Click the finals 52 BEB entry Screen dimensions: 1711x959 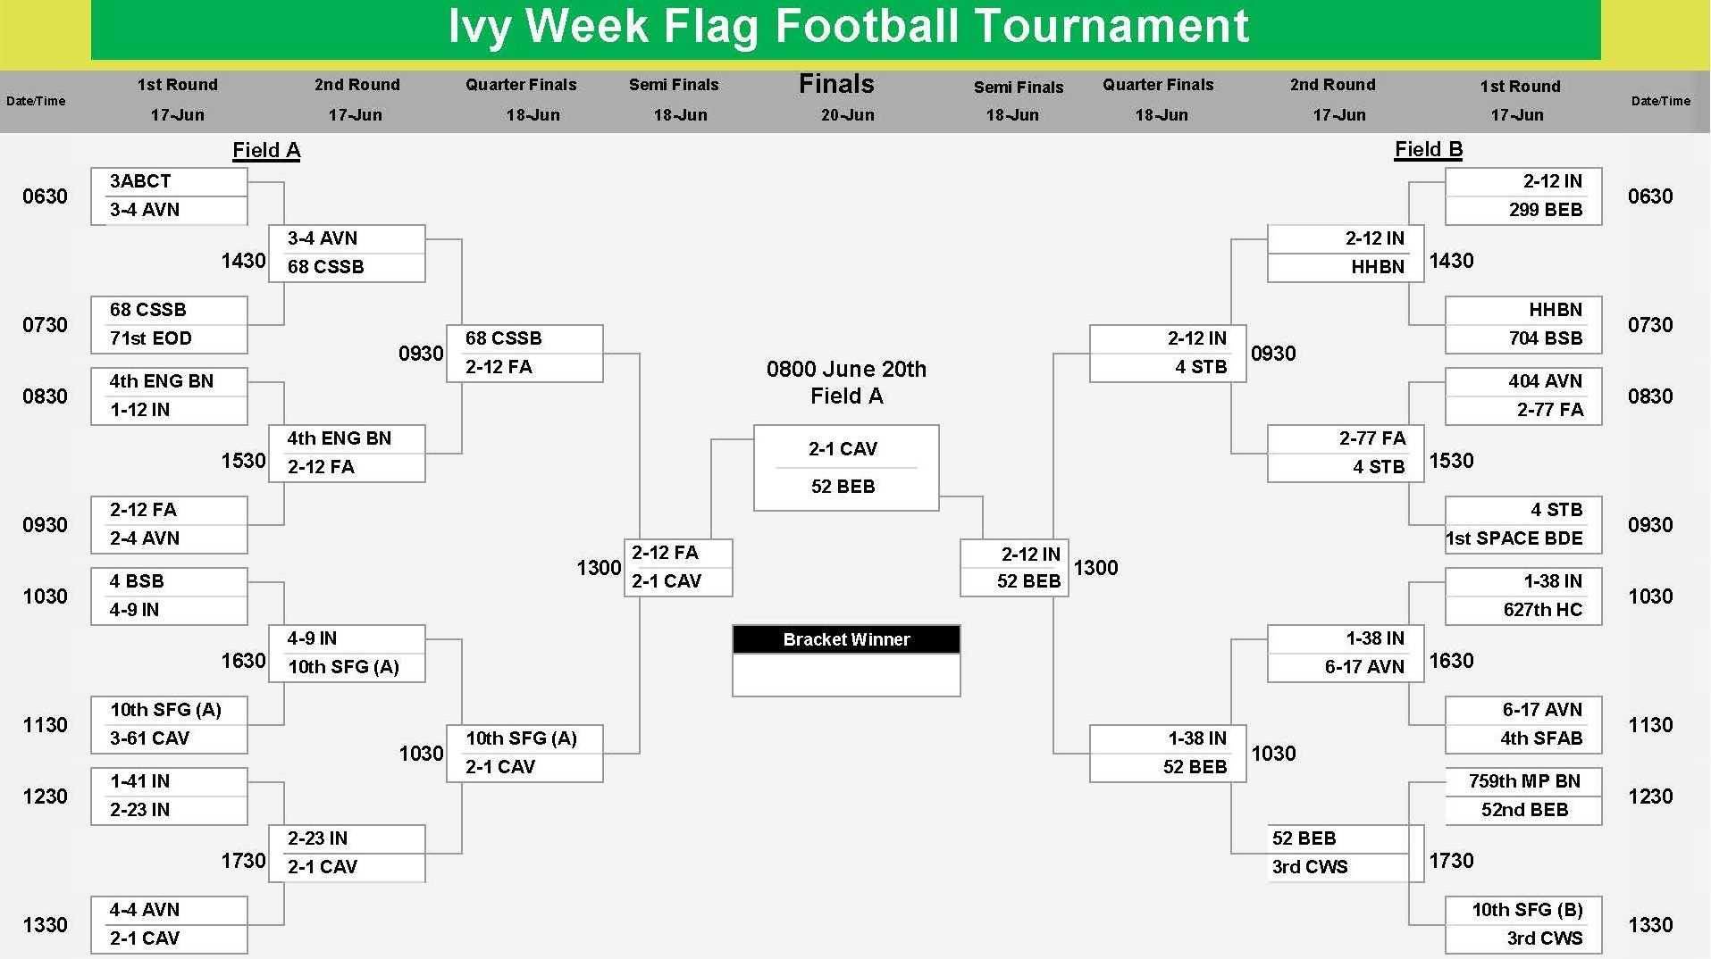tap(843, 487)
